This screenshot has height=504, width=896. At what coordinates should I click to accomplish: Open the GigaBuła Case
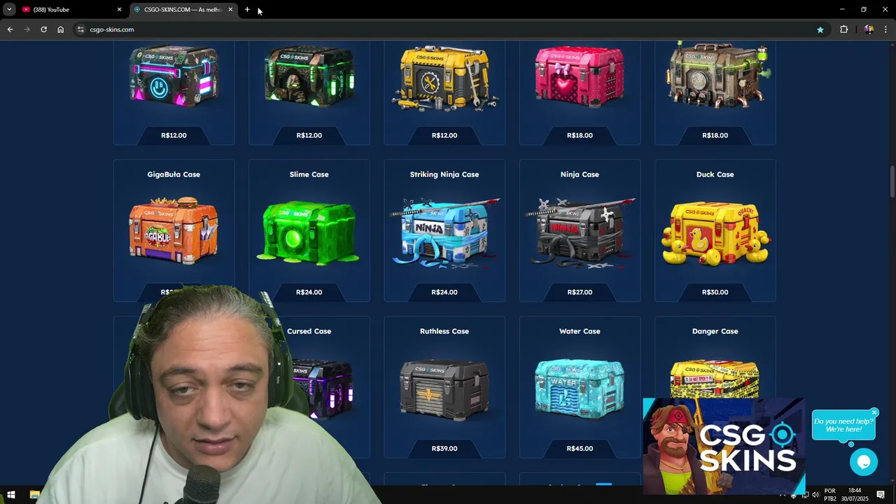tap(174, 230)
